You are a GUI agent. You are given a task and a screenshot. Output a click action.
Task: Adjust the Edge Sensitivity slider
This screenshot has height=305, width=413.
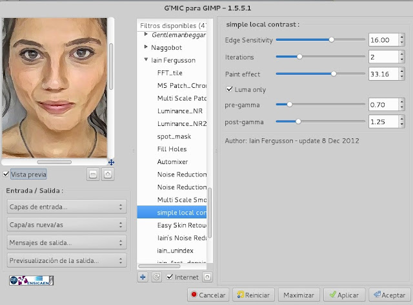(x=332, y=40)
